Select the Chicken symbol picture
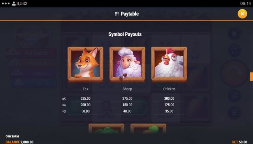This screenshot has width=253, height=144. point(169,64)
